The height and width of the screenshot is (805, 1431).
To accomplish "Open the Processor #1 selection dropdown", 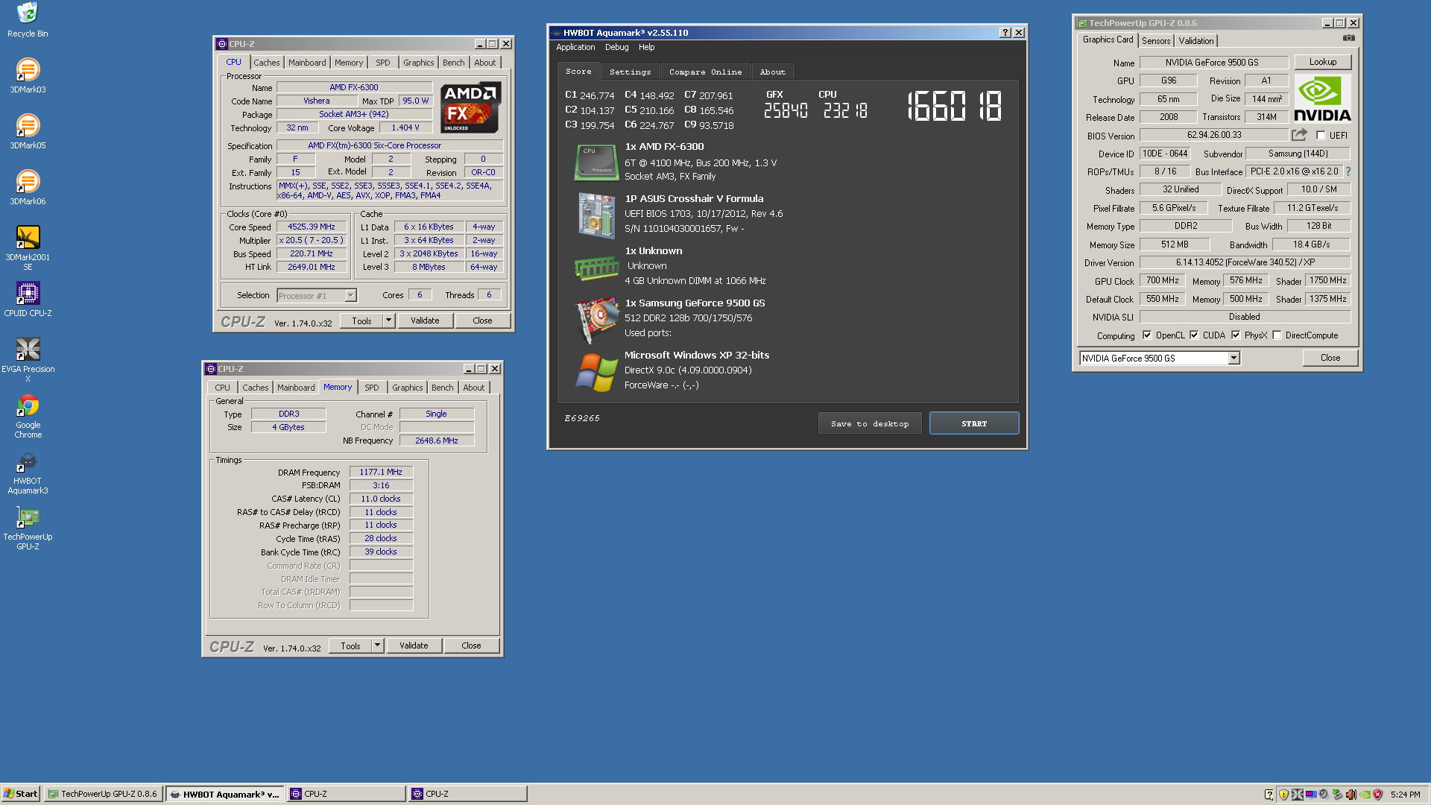I will coord(350,296).
